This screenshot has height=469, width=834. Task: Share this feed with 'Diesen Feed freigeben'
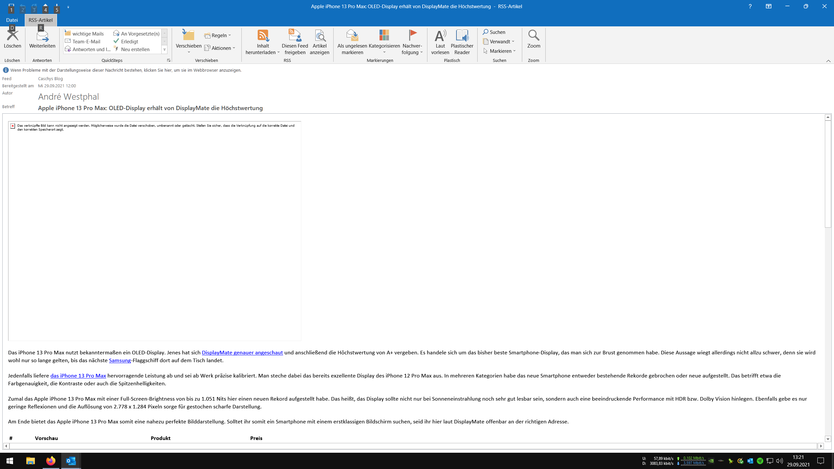[295, 42]
